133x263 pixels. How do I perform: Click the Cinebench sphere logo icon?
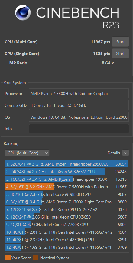(x=23, y=12)
